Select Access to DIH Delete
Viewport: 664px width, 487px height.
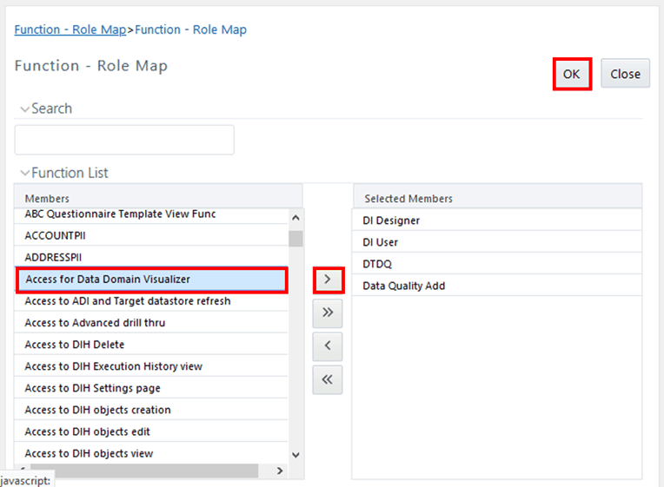(x=151, y=345)
